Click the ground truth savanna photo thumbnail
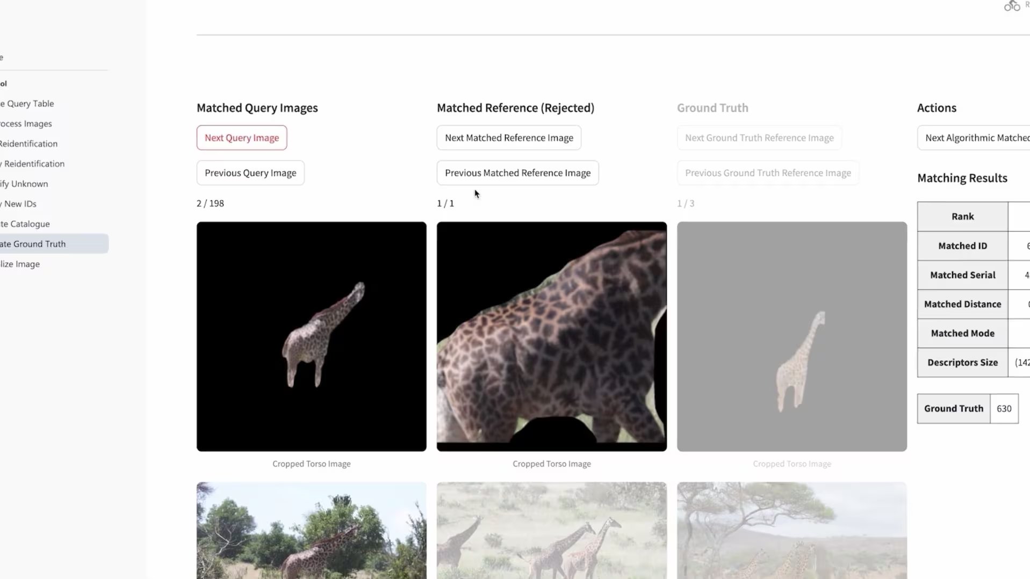This screenshot has height=579, width=1030. coord(792,531)
